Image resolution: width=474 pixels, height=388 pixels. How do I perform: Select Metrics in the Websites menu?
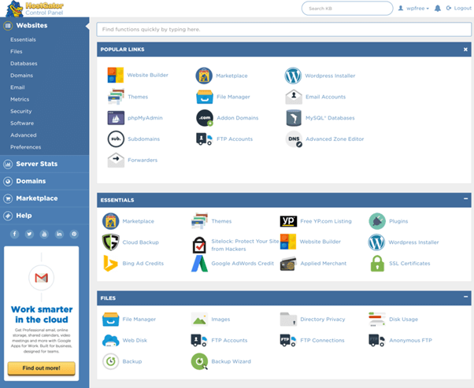point(20,99)
